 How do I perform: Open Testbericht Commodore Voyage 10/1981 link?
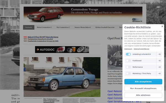coord(43,41)
